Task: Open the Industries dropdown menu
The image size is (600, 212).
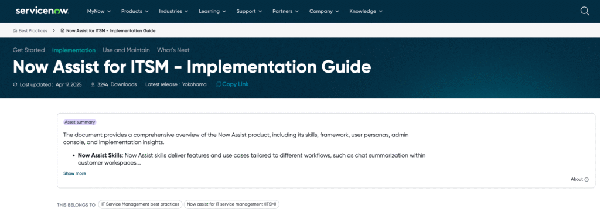Action: [x=173, y=11]
